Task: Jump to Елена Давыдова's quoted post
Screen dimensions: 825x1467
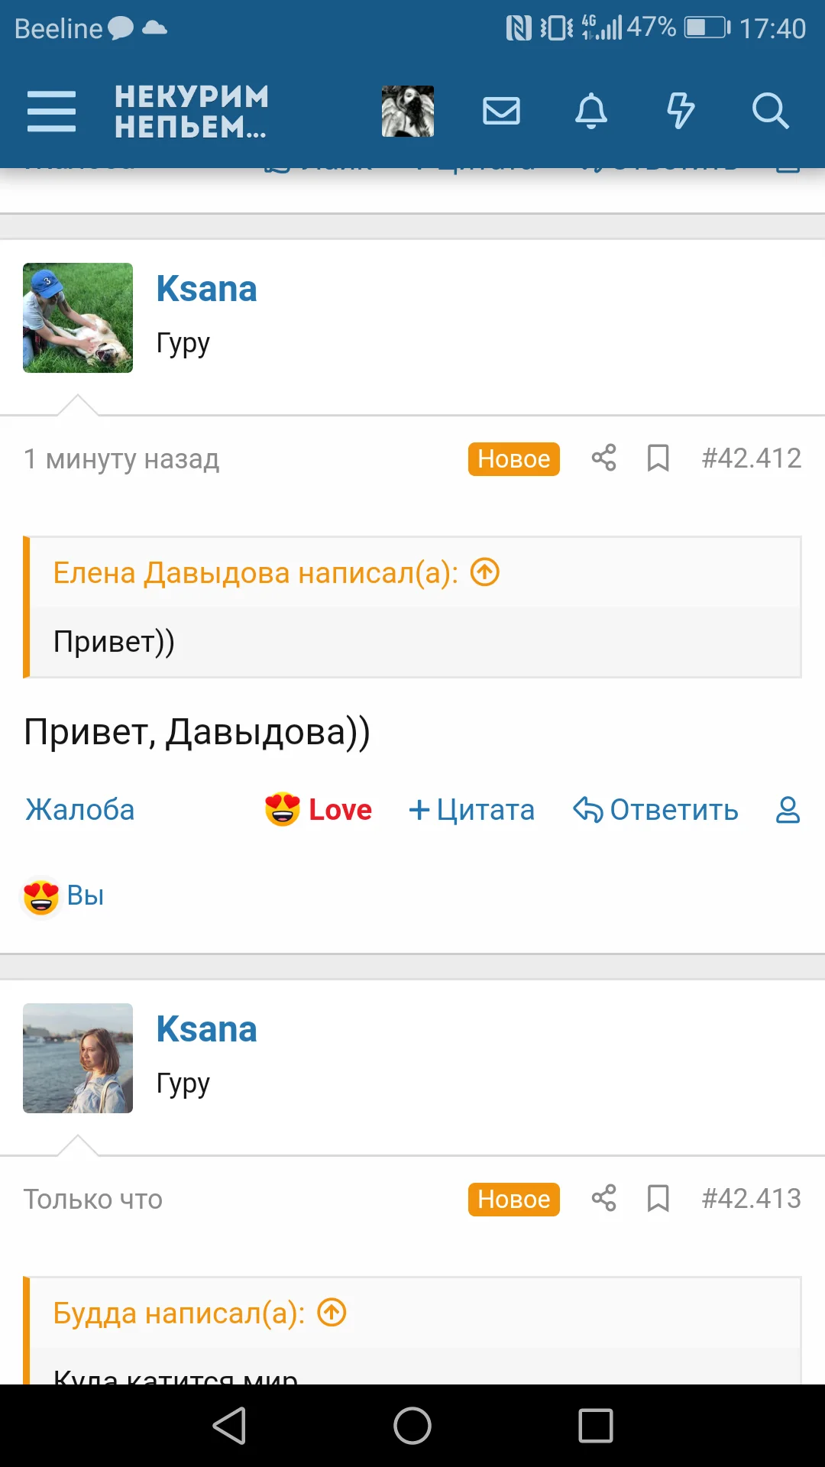Action: tap(485, 572)
